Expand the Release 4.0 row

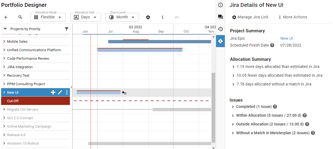[4, 135]
